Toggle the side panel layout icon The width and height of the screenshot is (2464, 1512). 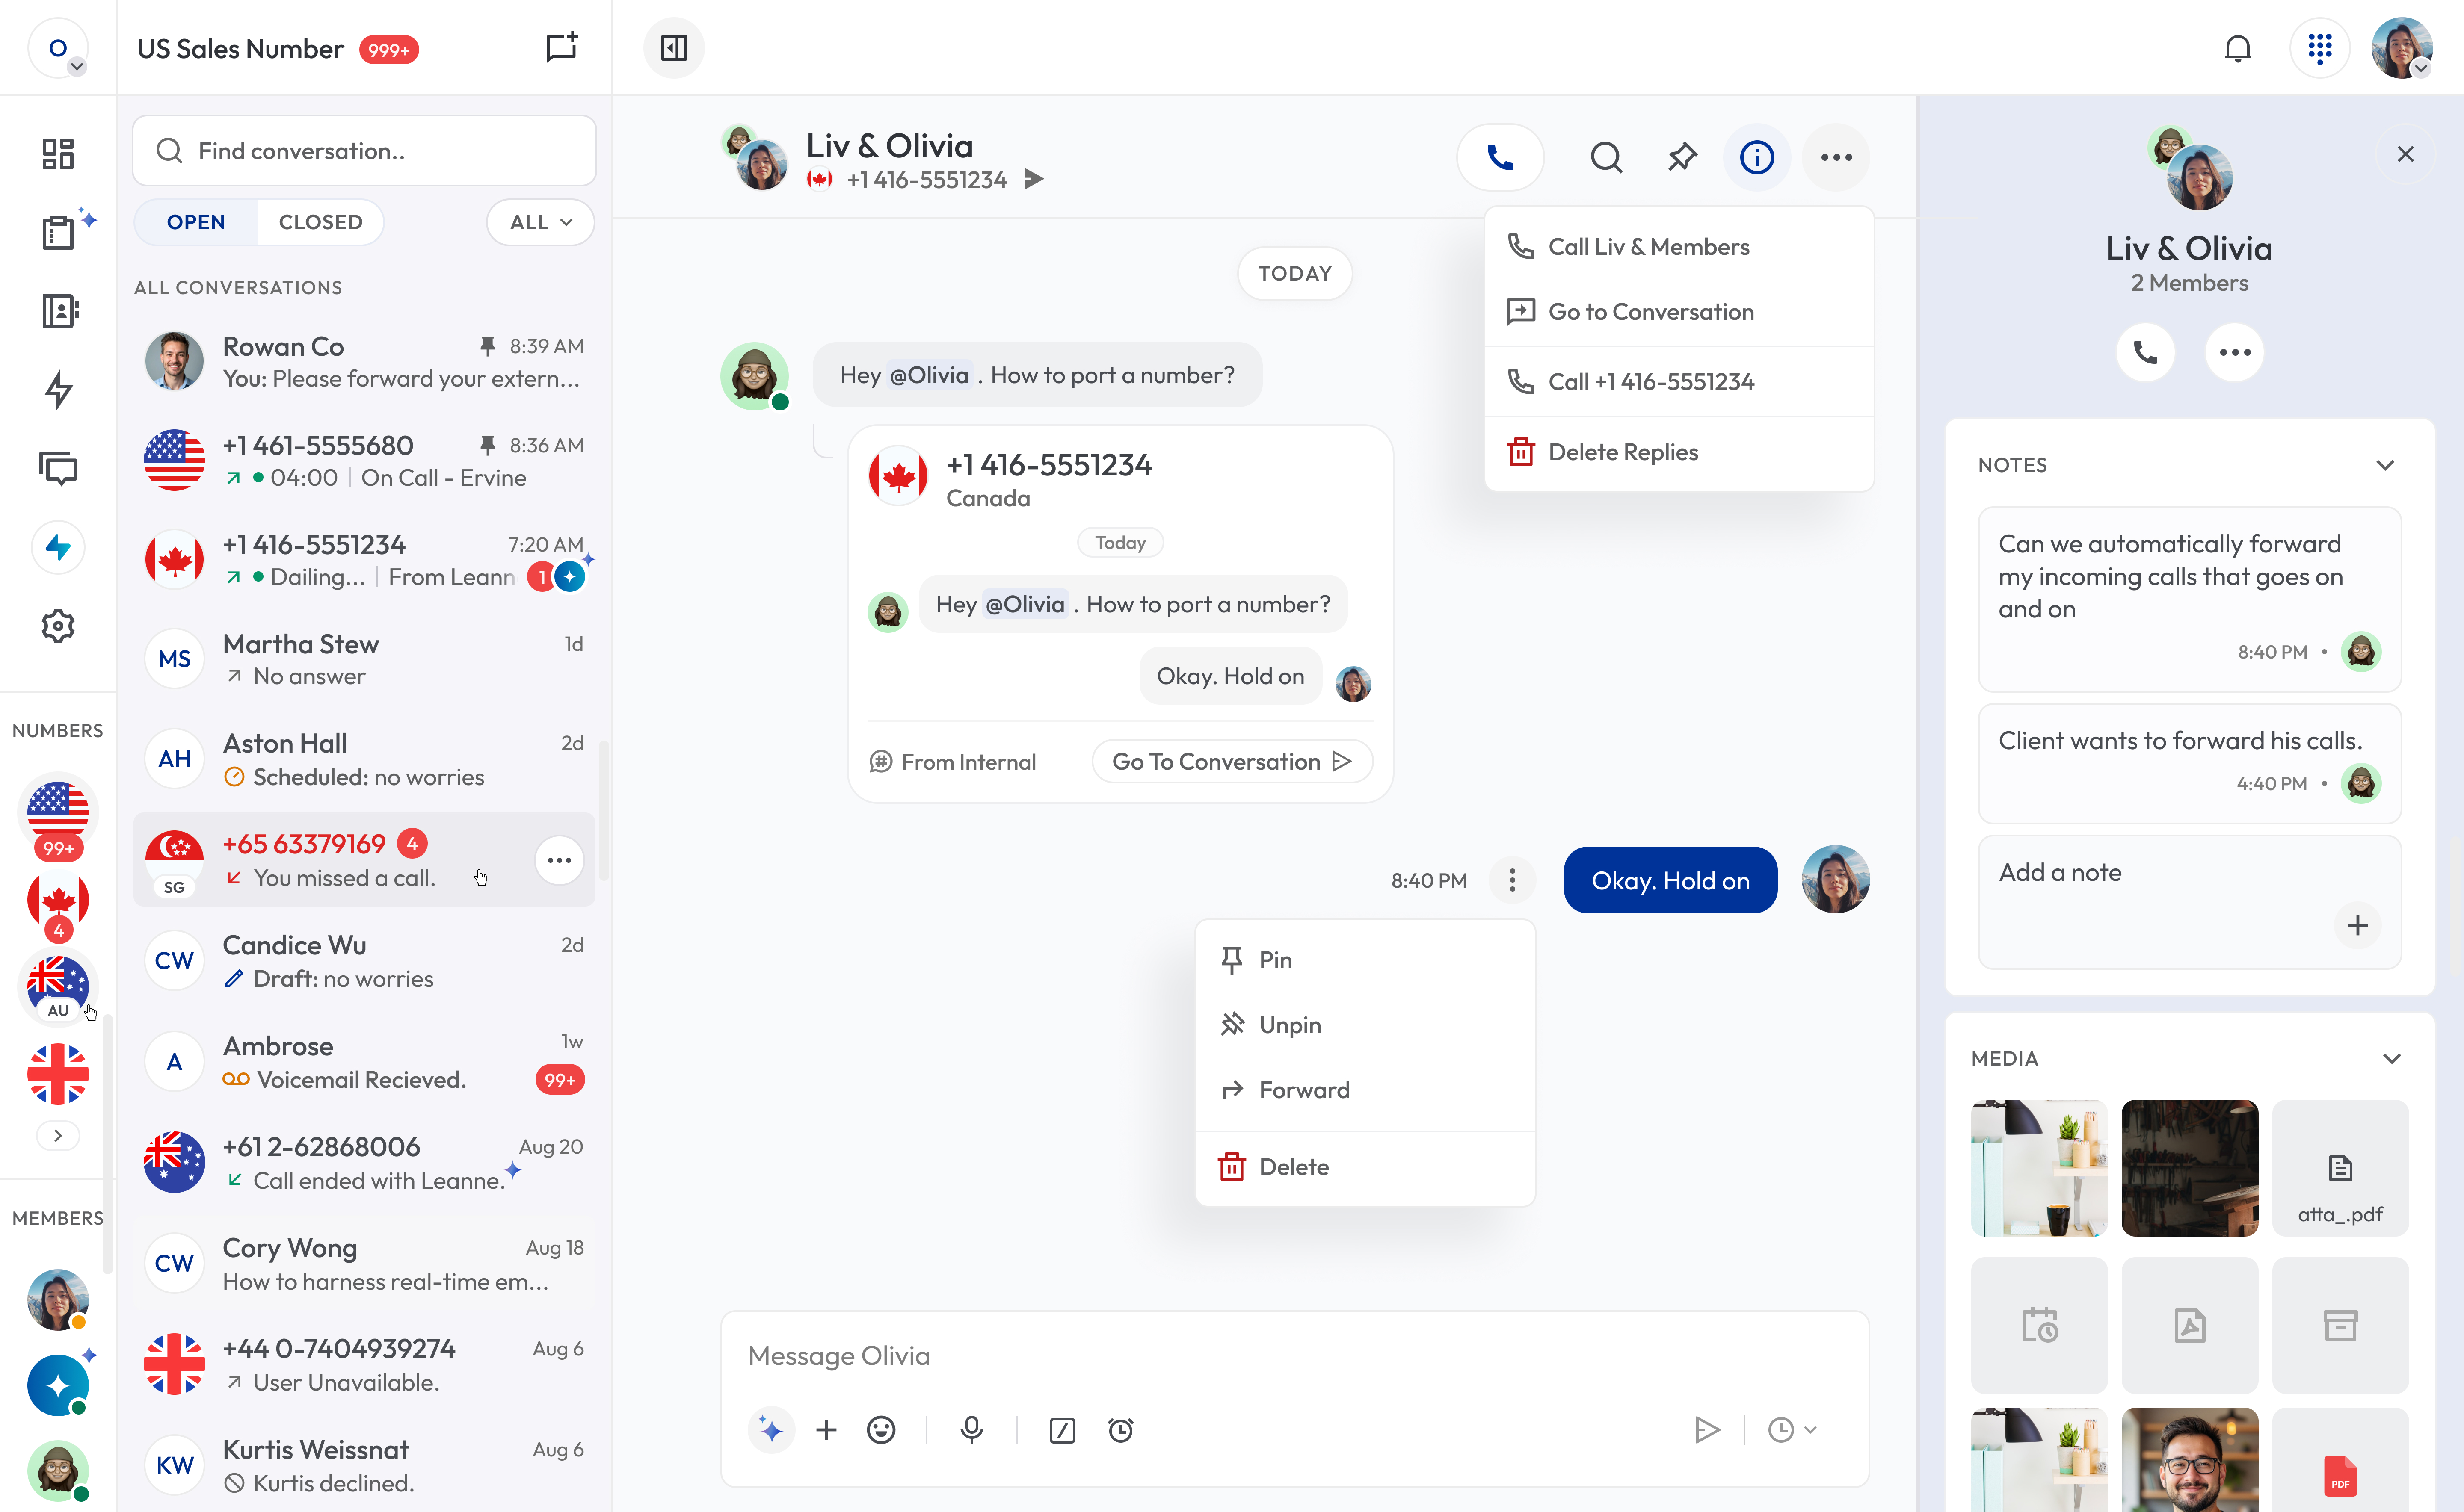[x=673, y=47]
